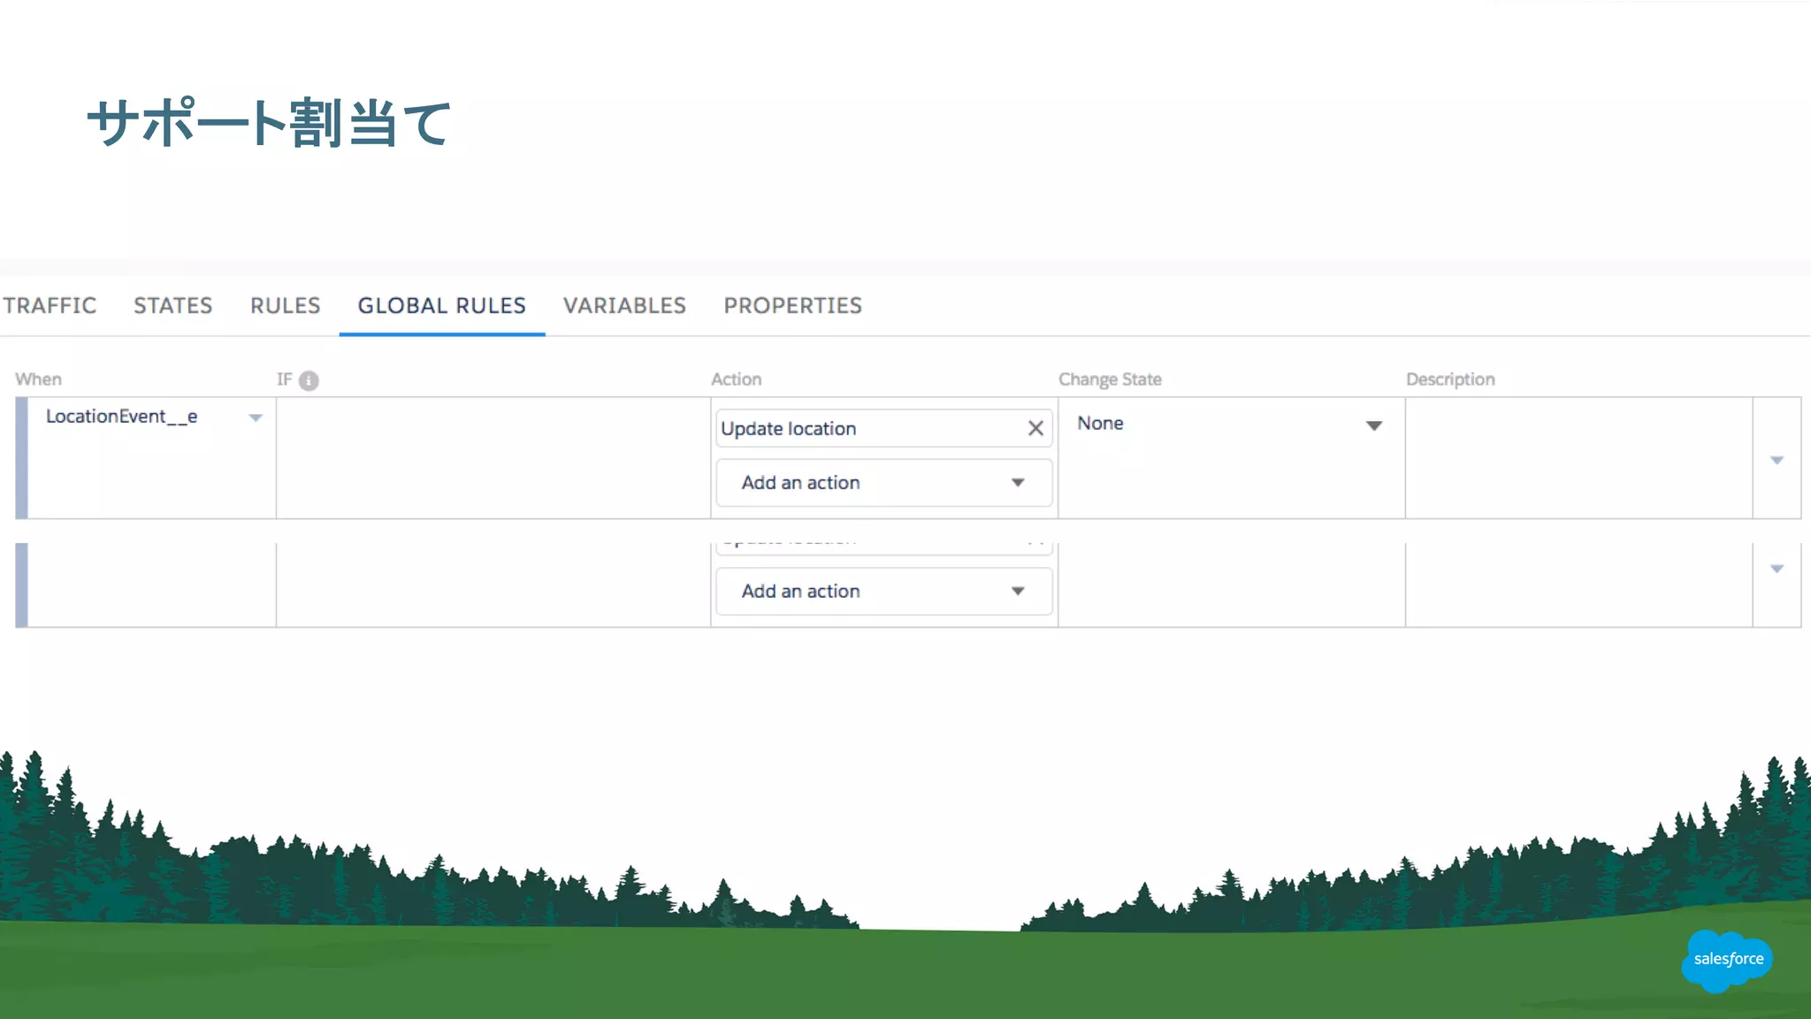Remove the Update location action
Viewport: 1811px width, 1019px height.
pyautogui.click(x=1035, y=429)
